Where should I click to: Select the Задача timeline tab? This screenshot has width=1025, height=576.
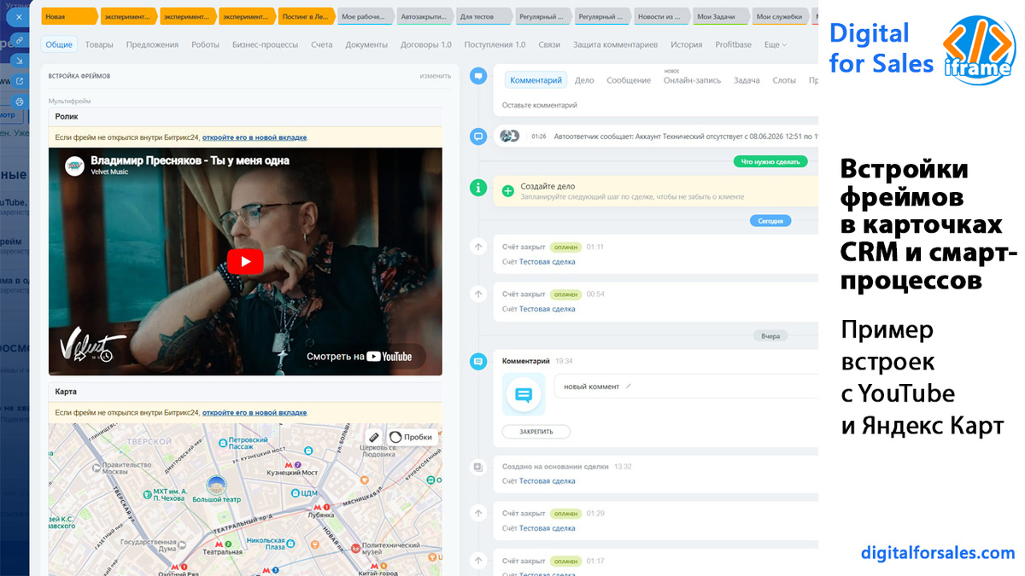[x=747, y=80]
